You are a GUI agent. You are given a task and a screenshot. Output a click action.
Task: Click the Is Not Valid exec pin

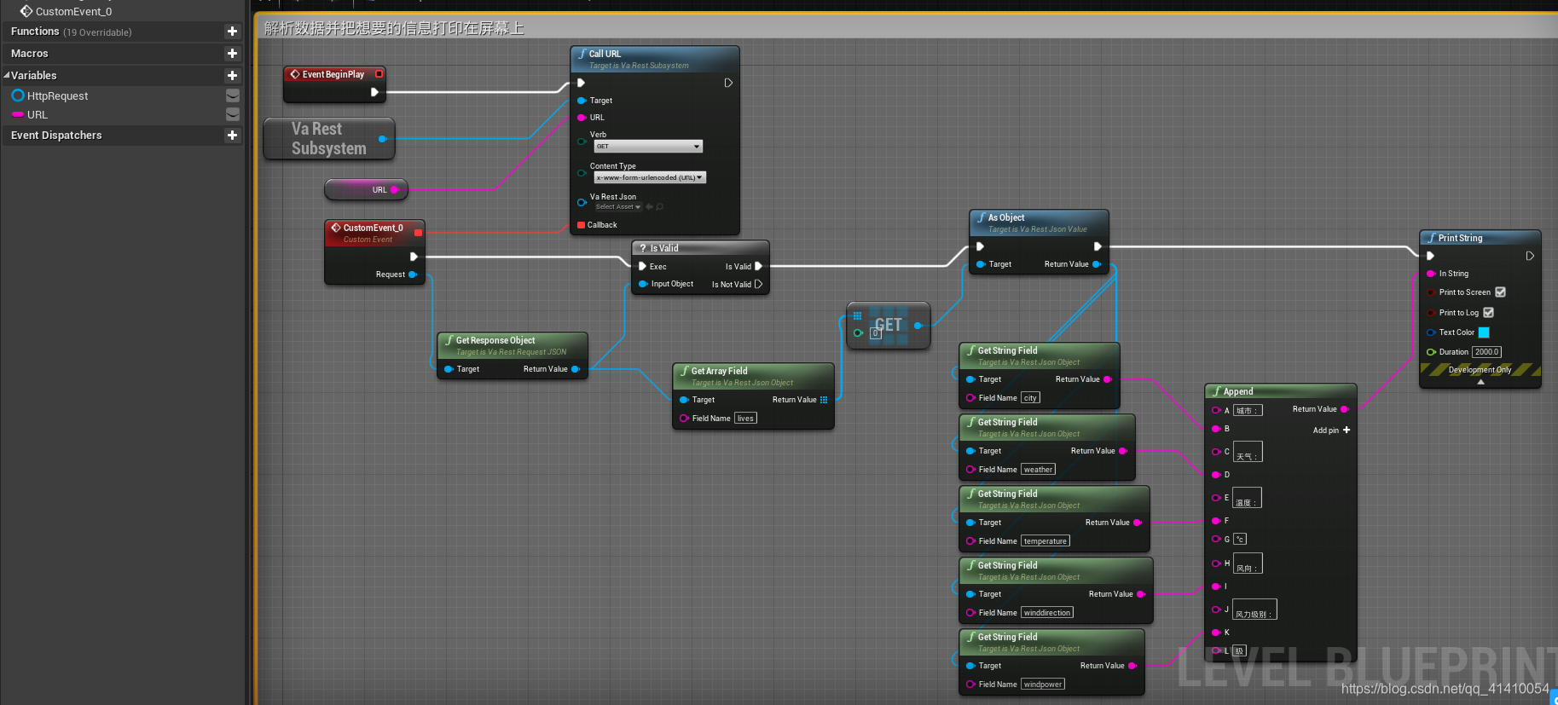coord(758,285)
